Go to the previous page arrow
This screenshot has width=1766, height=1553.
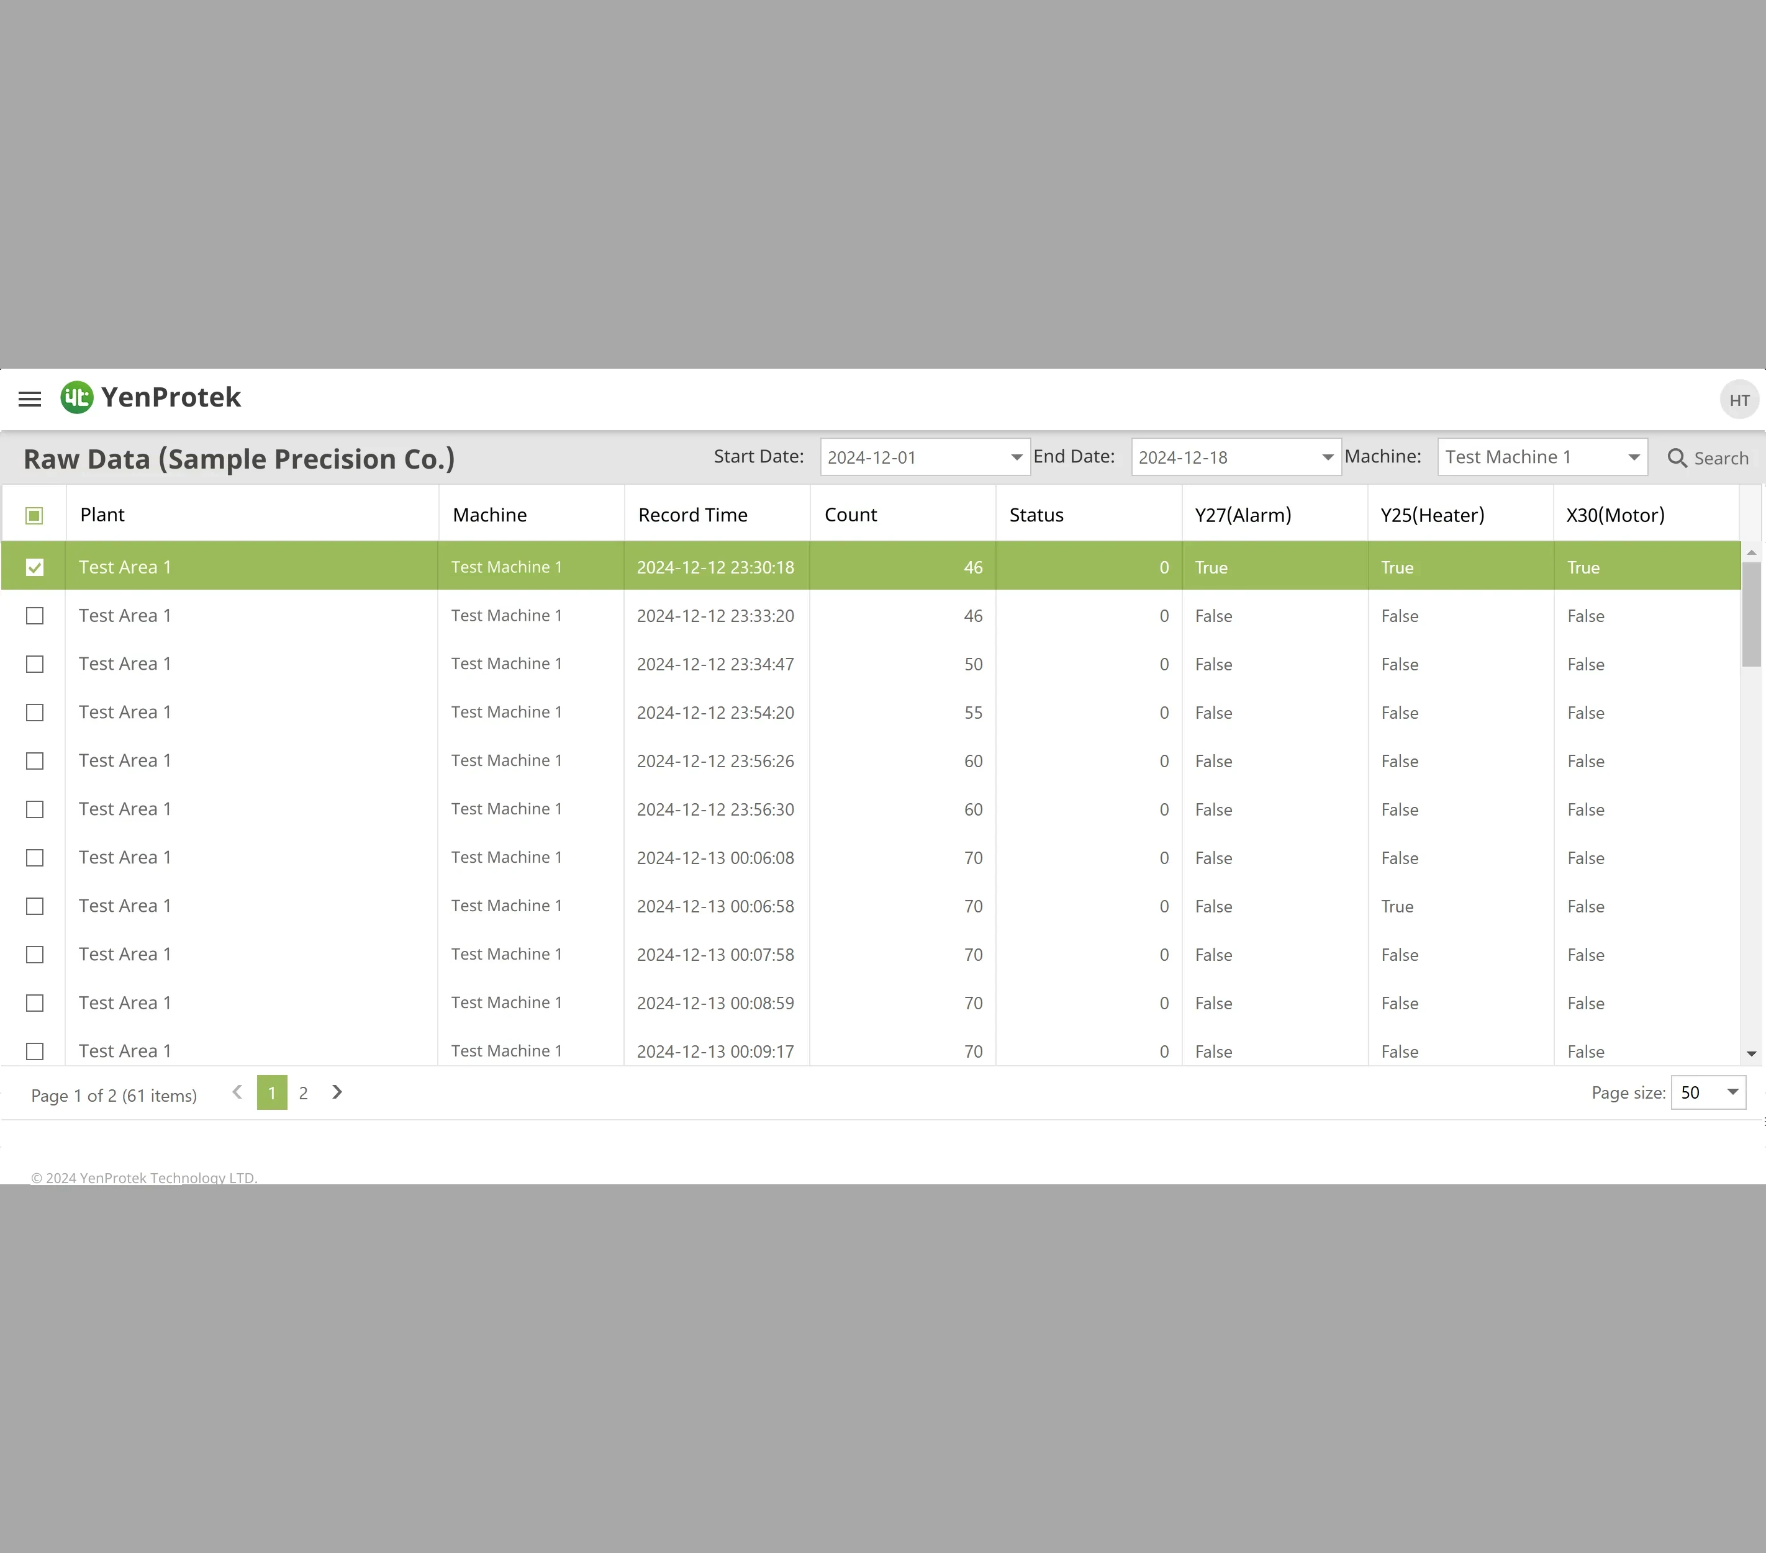point(237,1092)
